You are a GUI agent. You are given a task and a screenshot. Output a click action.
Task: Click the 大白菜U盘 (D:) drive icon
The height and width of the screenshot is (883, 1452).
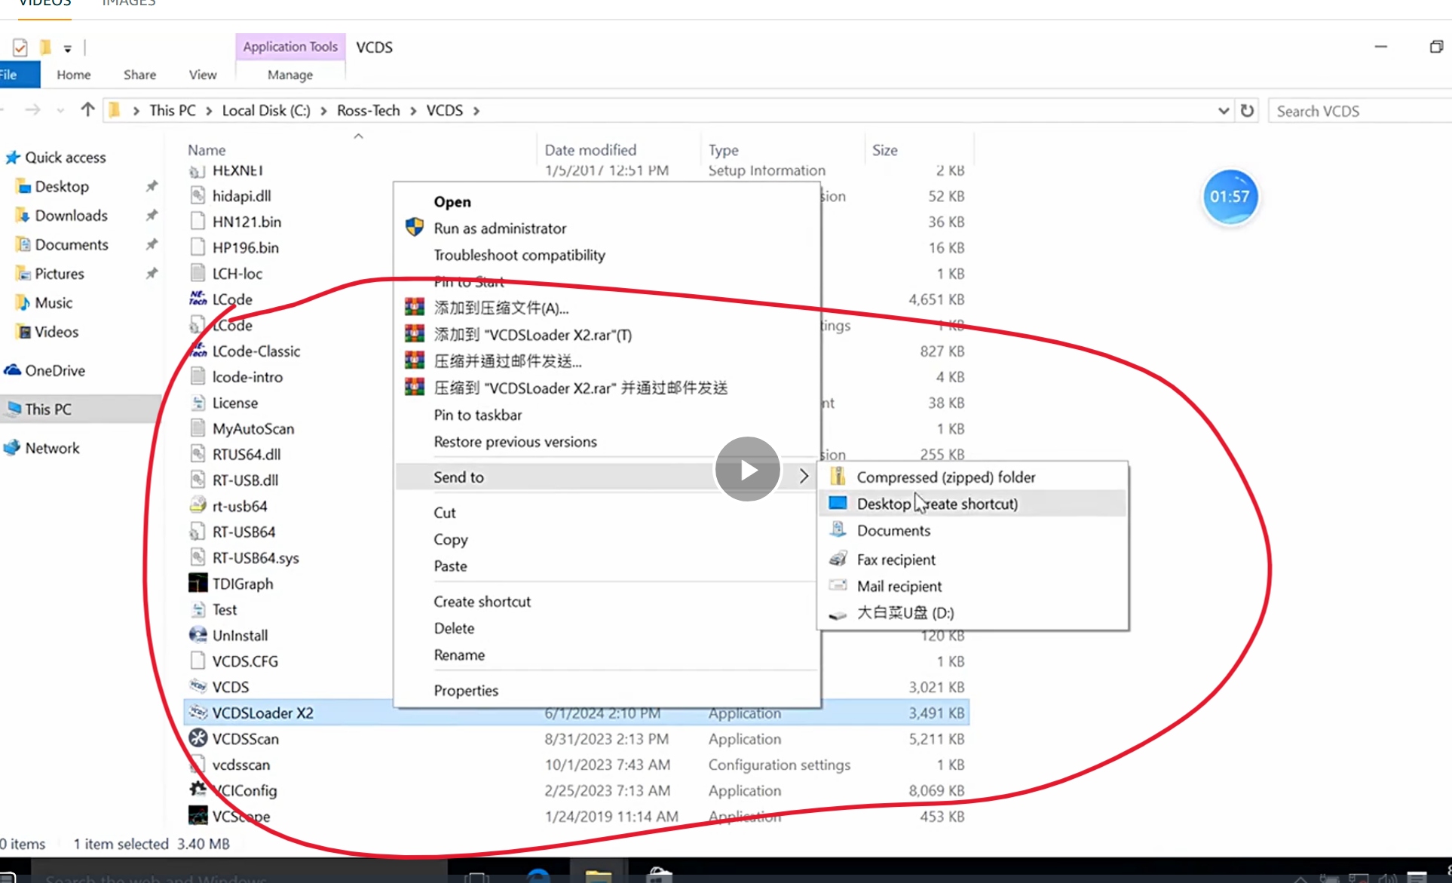(838, 614)
